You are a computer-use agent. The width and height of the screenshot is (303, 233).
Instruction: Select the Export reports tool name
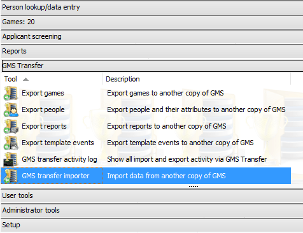(x=44, y=126)
